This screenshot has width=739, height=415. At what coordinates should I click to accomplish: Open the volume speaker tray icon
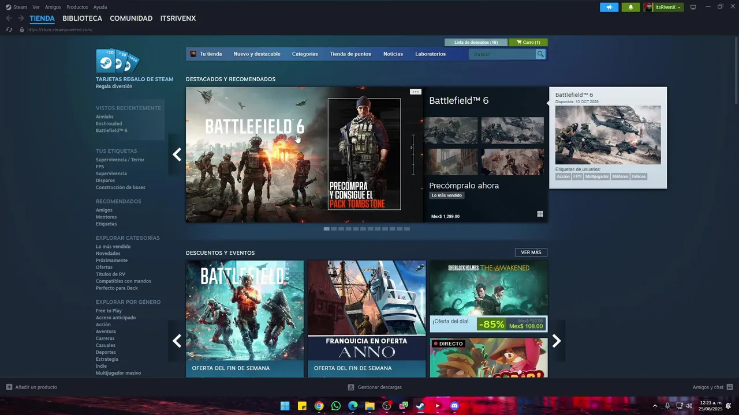coord(689,406)
